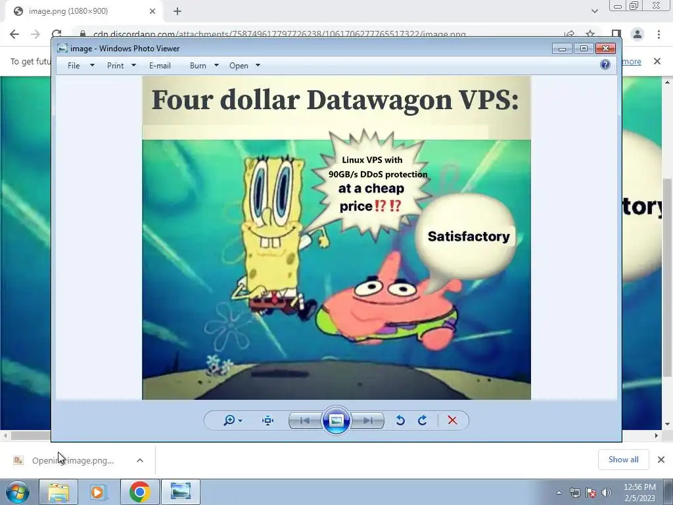The image size is (673, 505).
Task: Click Chrome vertical scrollbar thumb
Action: [x=668, y=277]
